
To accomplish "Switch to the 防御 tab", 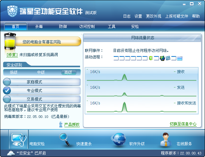I will [x=63, y=26].
